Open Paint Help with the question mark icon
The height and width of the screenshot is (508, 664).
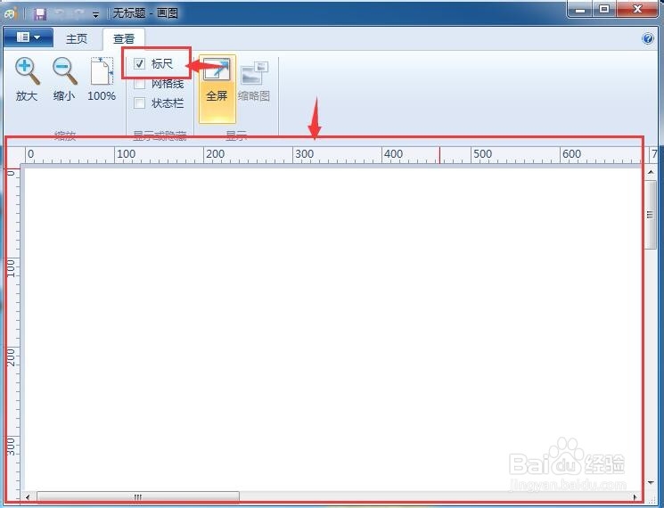648,39
